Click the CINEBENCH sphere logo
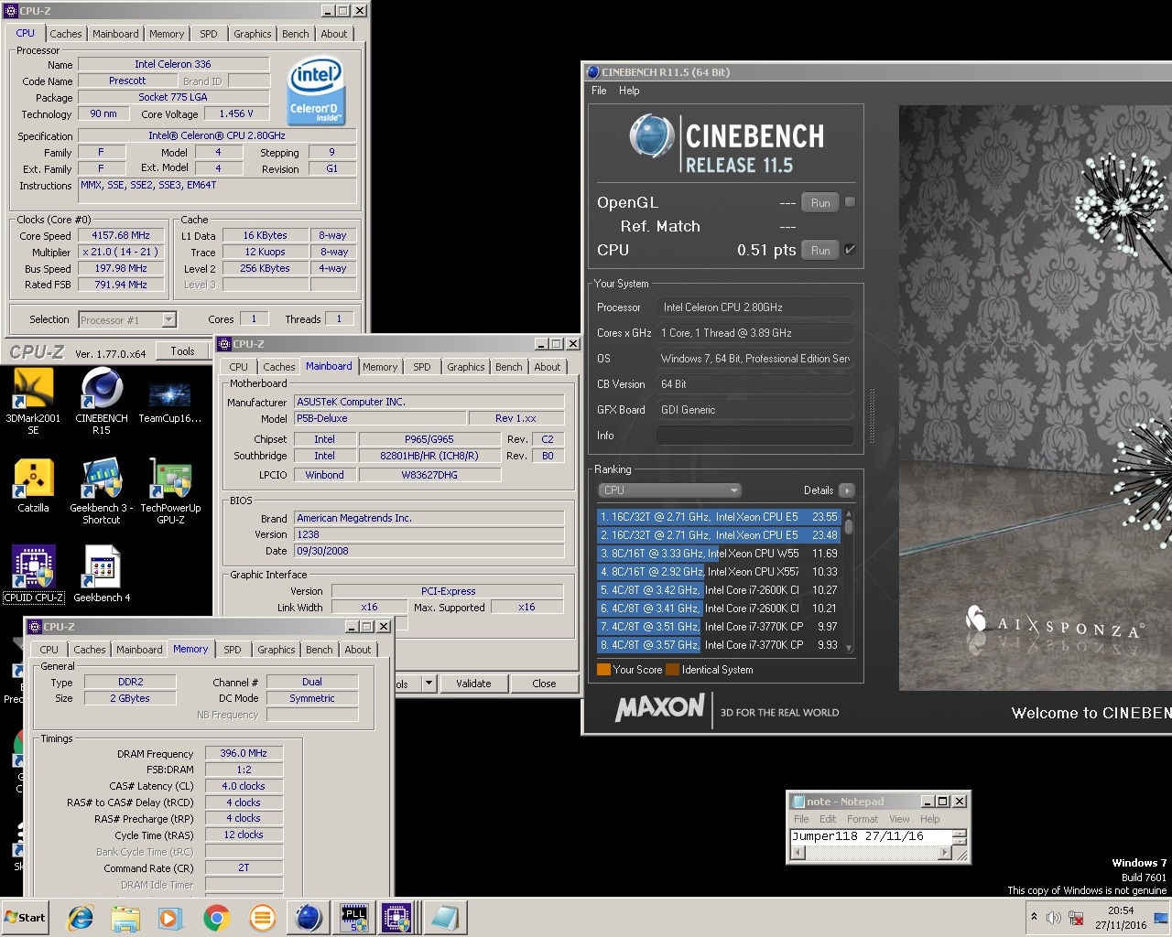1172x937 pixels. tap(652, 138)
